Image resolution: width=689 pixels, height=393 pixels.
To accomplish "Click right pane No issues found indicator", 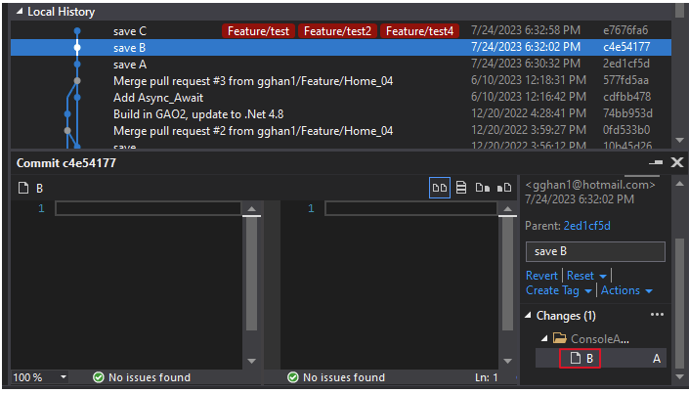I will pos(336,377).
